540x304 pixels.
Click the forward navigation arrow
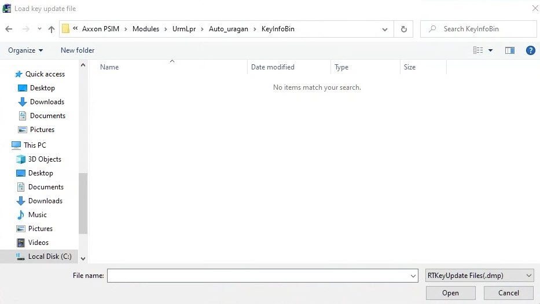coord(26,30)
